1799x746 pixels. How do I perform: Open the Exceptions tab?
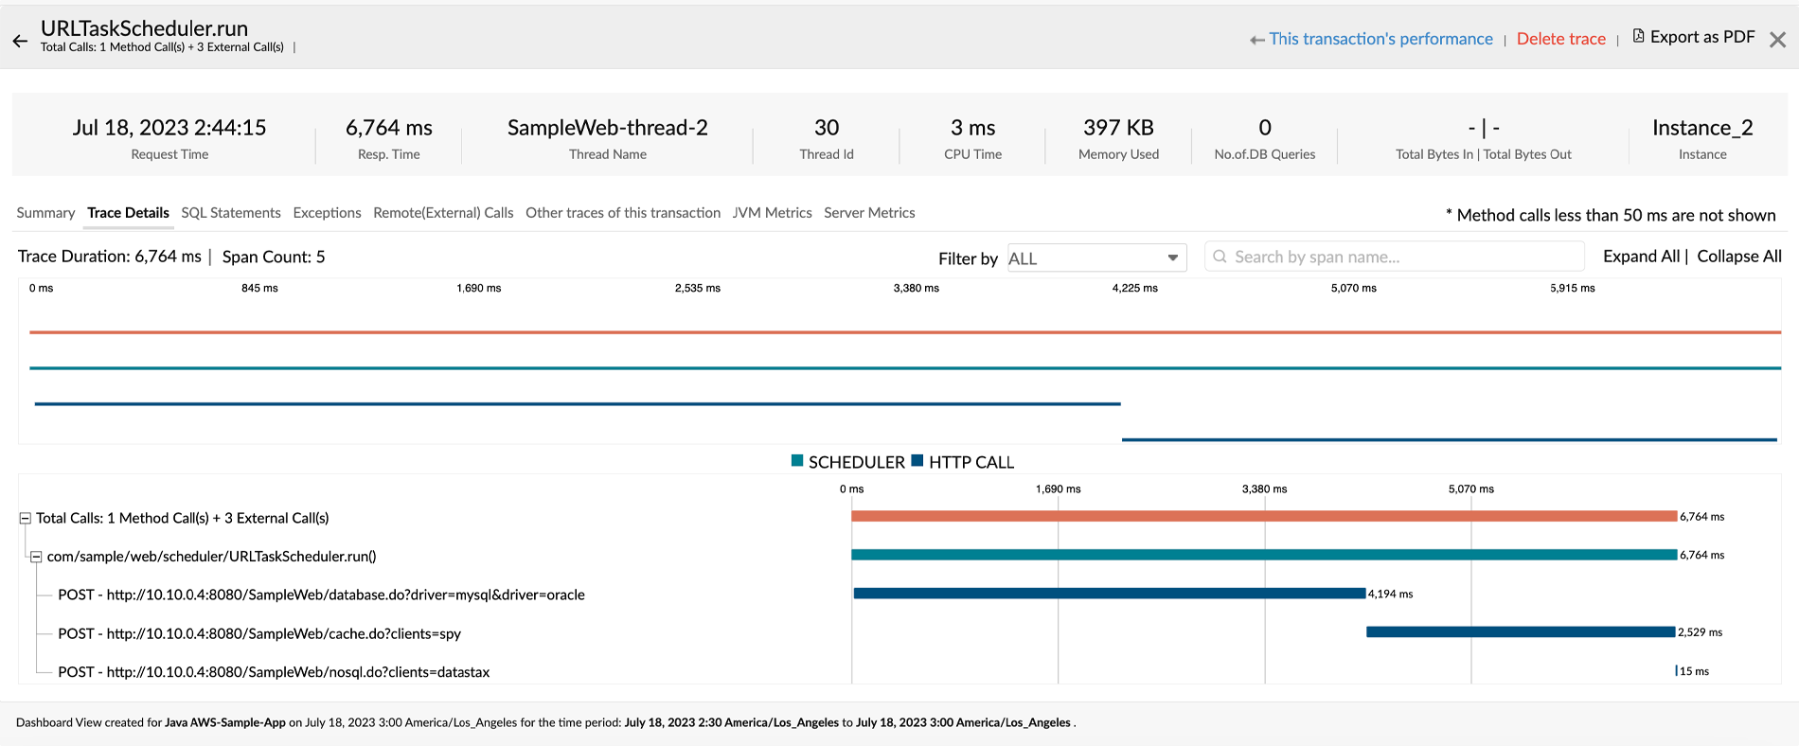coord(327,213)
